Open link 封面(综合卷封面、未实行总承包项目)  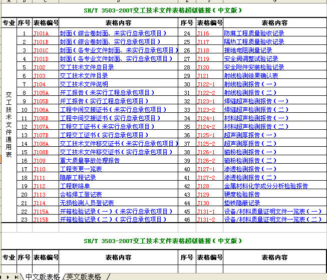click(113, 33)
